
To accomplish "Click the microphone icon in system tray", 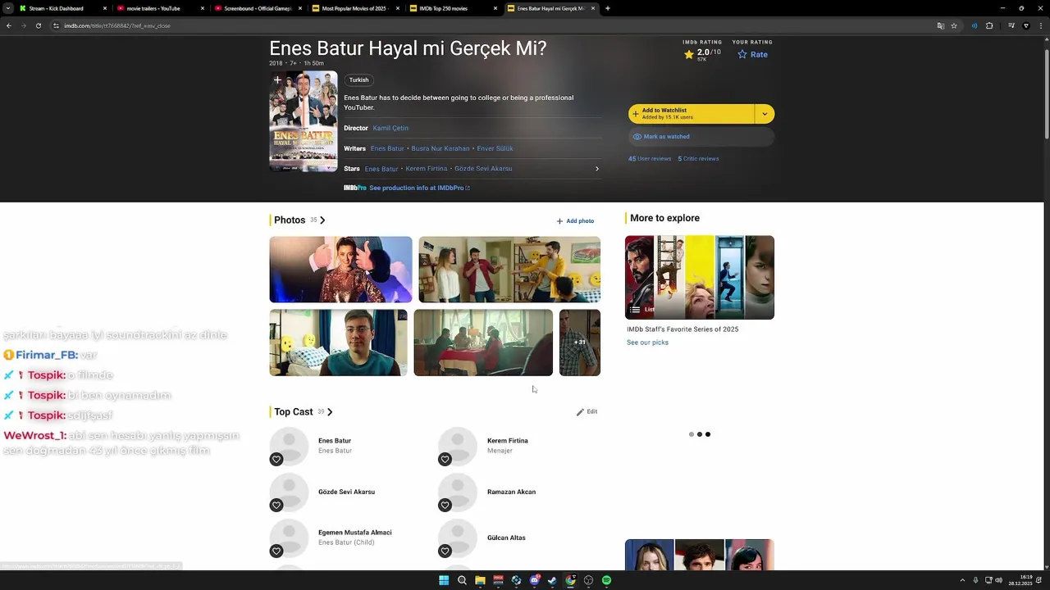I will click(975, 580).
